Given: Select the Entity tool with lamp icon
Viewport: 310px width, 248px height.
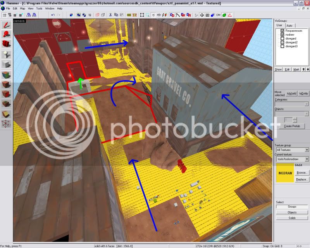Looking at the screenshot, I should (x=6, y=54).
